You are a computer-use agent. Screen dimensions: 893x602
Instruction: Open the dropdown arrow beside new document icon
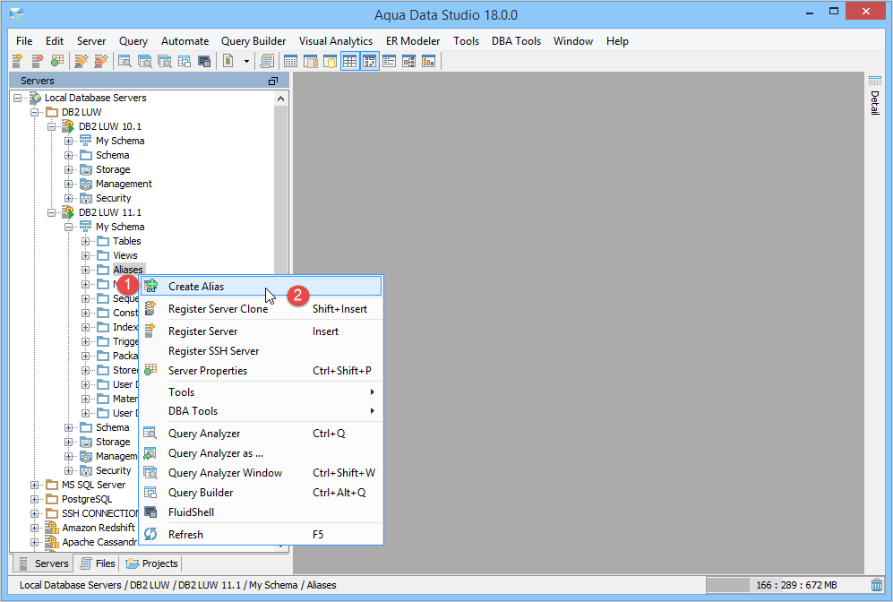pos(246,61)
